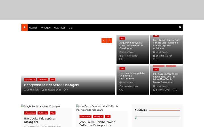Click Jean-Pierre Bemba article image placeholder

(97, 108)
